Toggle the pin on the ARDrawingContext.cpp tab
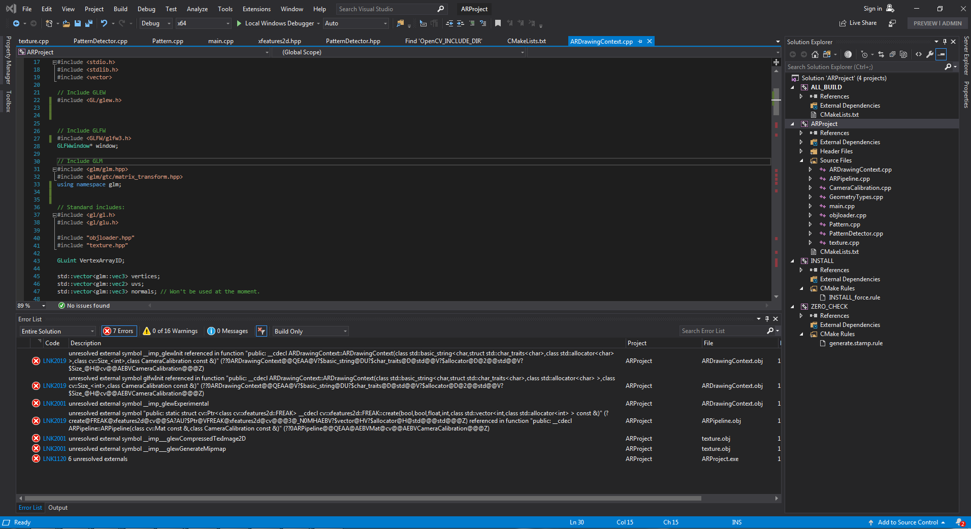 [640, 42]
